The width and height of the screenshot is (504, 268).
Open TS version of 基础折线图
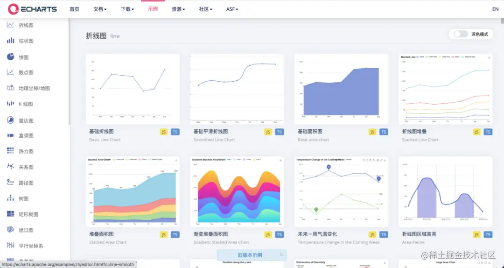click(175, 132)
